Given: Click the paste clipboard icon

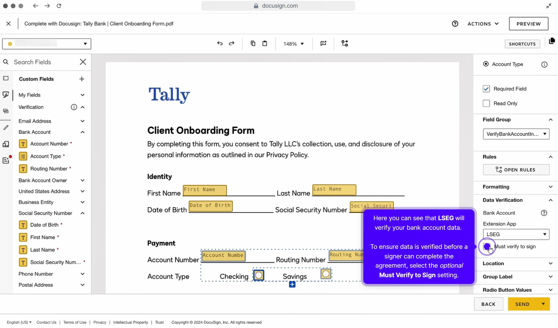Looking at the screenshot, I should (265, 43).
